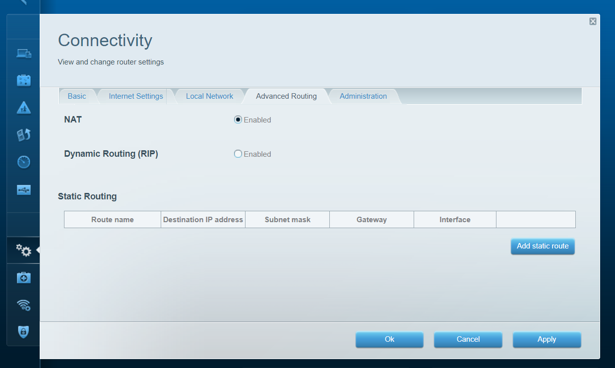This screenshot has width=615, height=368.
Task: Launch the Speed Test tool
Action: 23,162
